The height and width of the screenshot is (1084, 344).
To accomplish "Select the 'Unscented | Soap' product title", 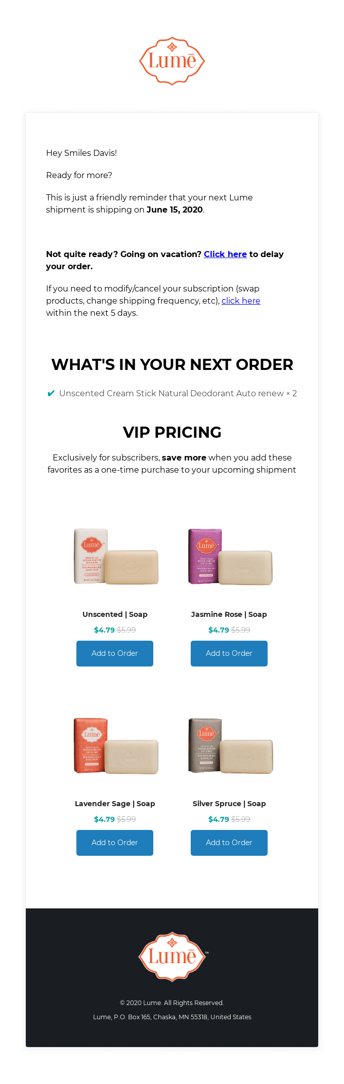I will (115, 614).
